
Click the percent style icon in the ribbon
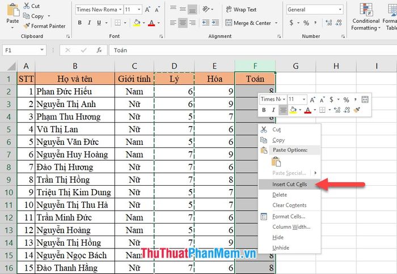[306, 23]
